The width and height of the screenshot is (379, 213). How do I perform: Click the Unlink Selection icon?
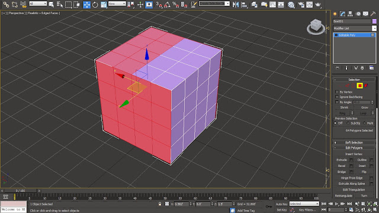point(14,4)
